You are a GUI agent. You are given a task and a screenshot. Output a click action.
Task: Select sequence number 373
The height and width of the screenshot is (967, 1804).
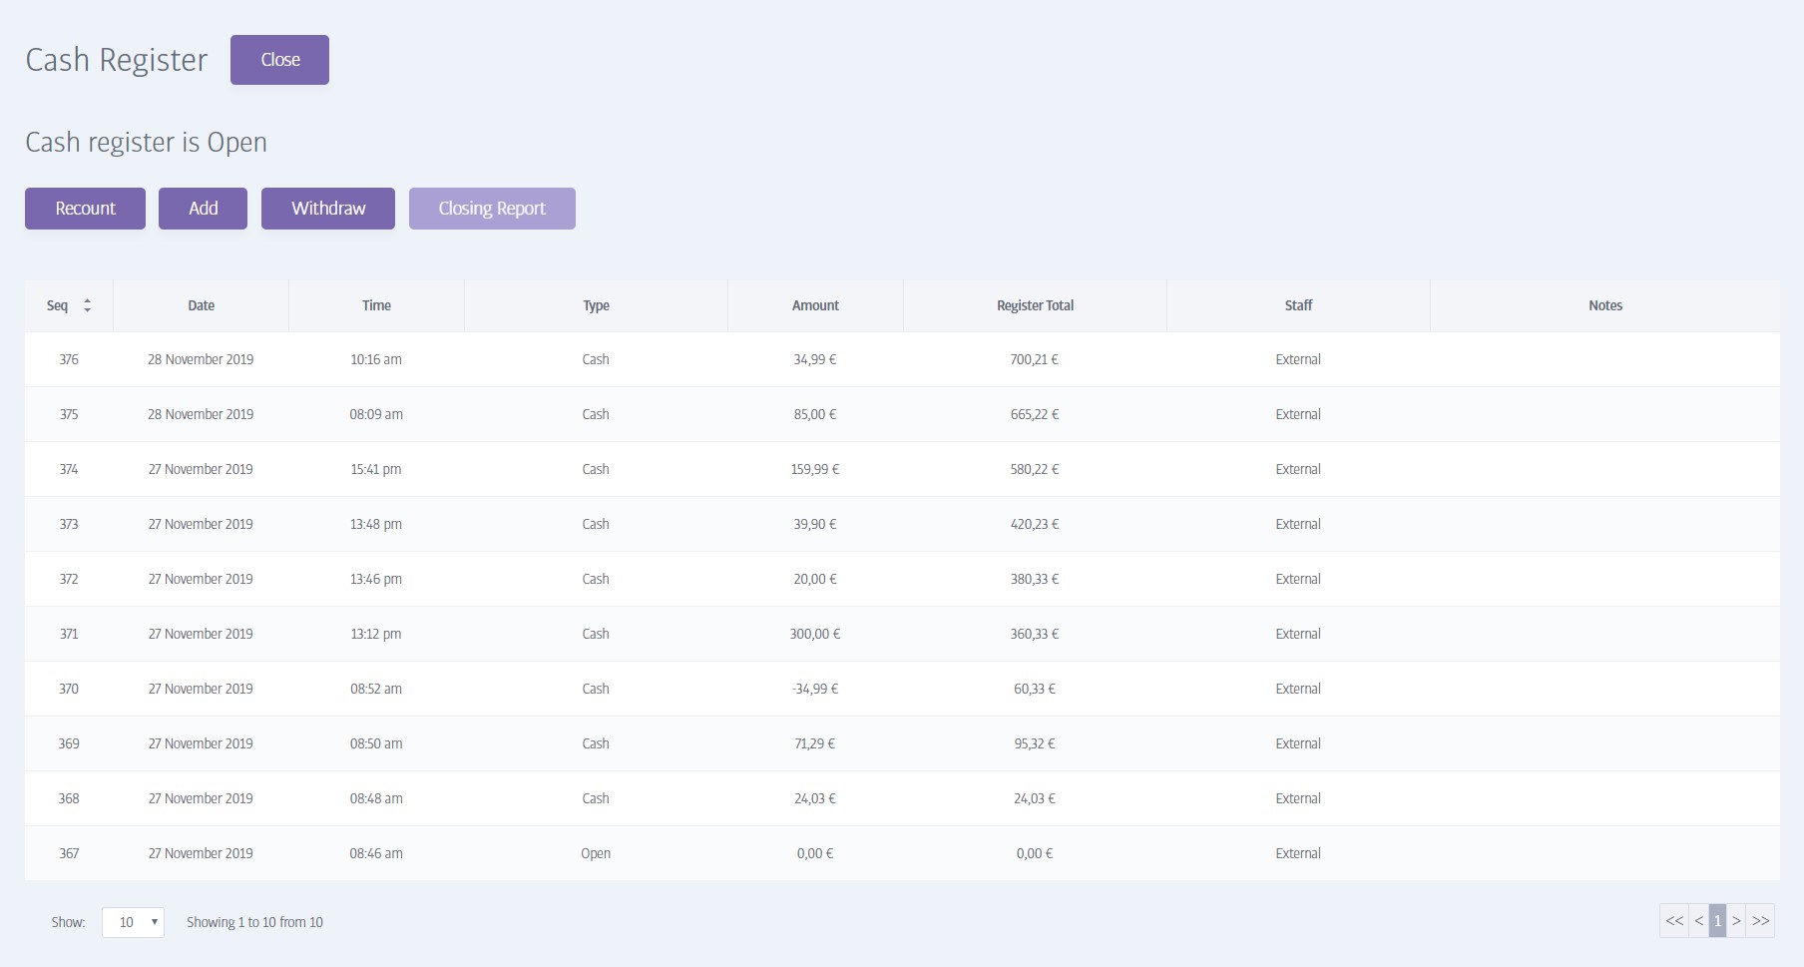[x=69, y=524]
